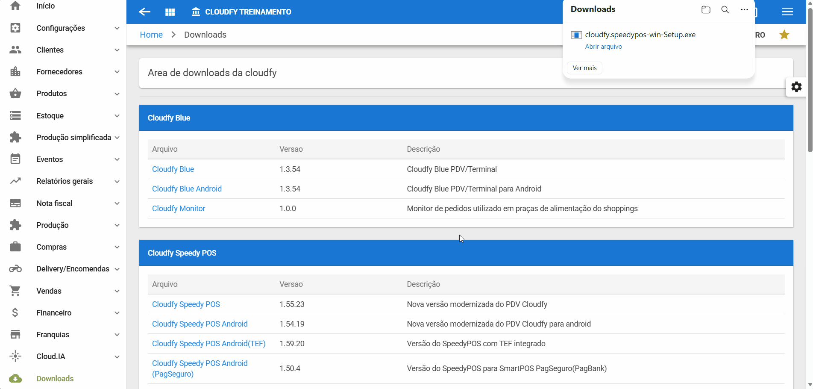Expand the Nota fiscal chevron
Viewport: 813px width, 389px height.
[x=117, y=203]
